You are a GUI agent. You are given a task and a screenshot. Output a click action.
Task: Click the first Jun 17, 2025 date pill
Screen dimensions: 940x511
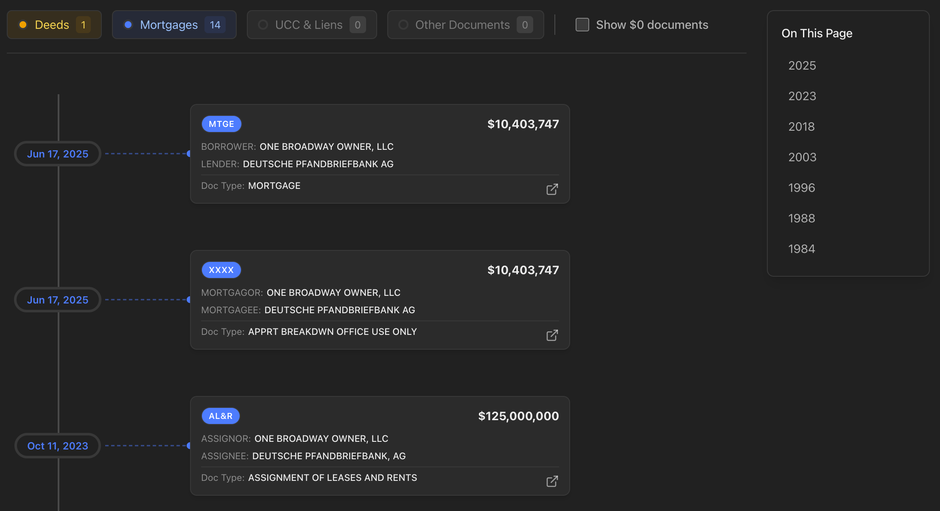coord(58,154)
